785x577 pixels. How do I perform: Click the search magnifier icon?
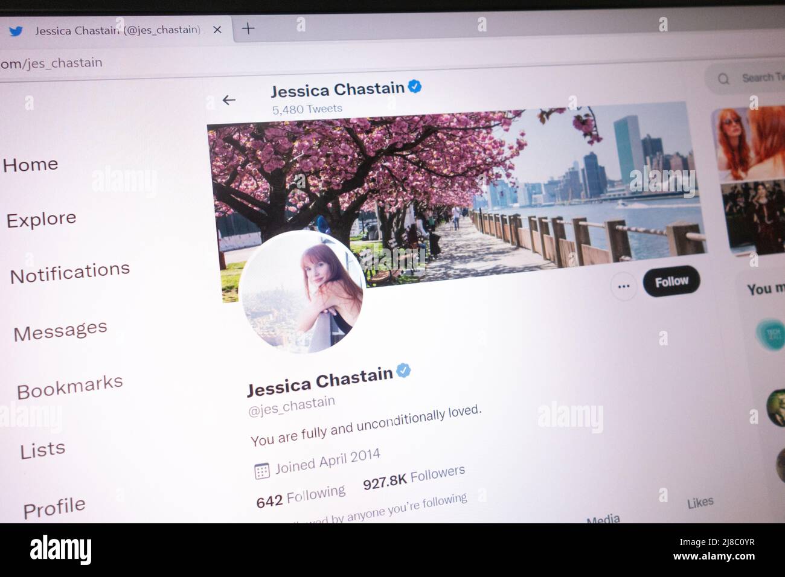(723, 78)
